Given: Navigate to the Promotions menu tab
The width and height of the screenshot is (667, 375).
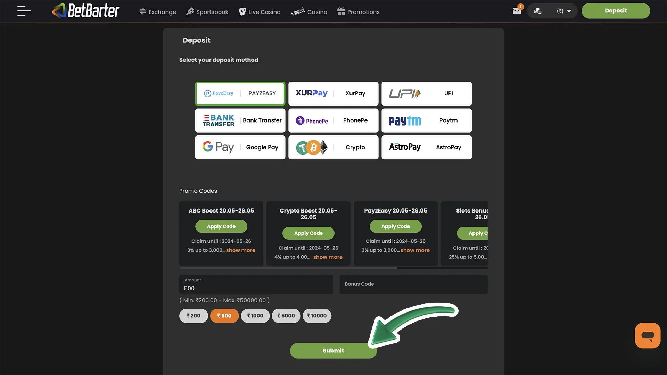Looking at the screenshot, I should pos(363,11).
